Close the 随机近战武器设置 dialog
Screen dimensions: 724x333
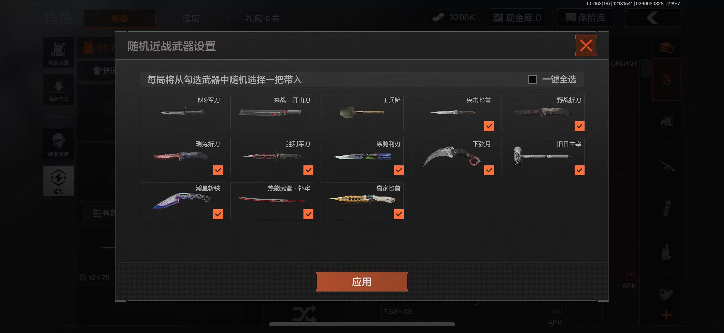coord(586,46)
